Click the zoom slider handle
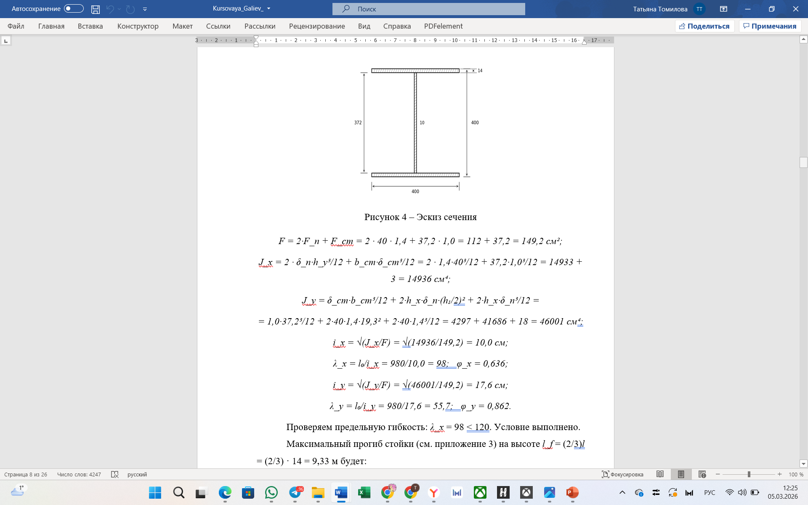Viewport: 808px width, 505px height. coord(749,474)
